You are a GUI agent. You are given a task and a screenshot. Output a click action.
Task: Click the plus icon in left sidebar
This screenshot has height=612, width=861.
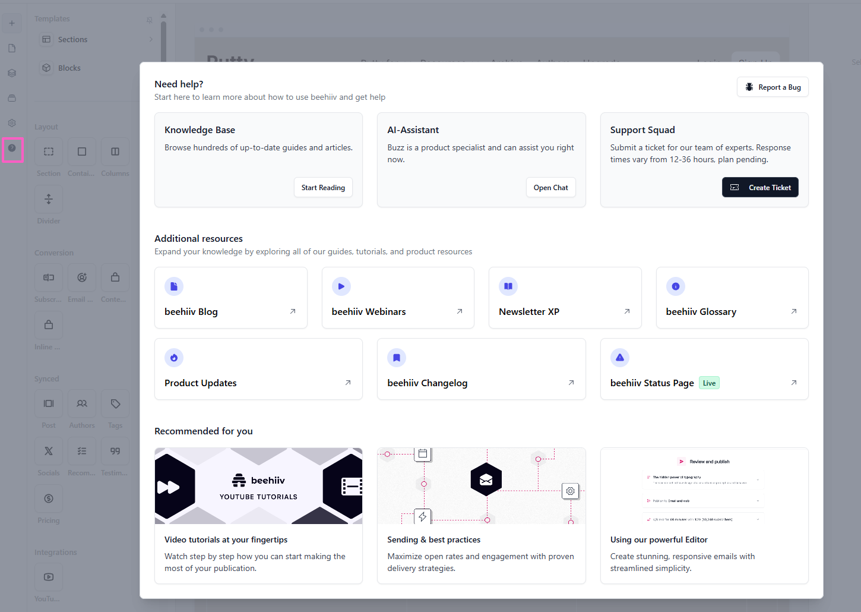tap(12, 23)
